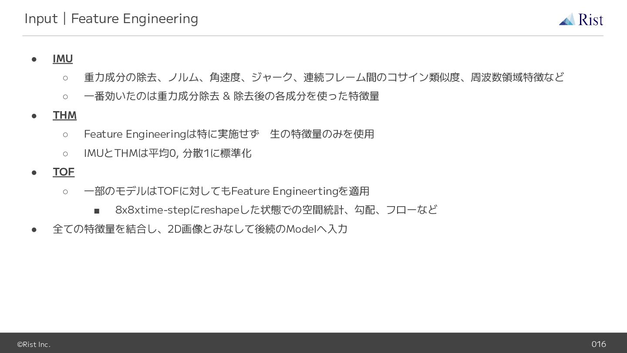Click the line 一部のモデルはTOFに対しても

[x=227, y=191]
